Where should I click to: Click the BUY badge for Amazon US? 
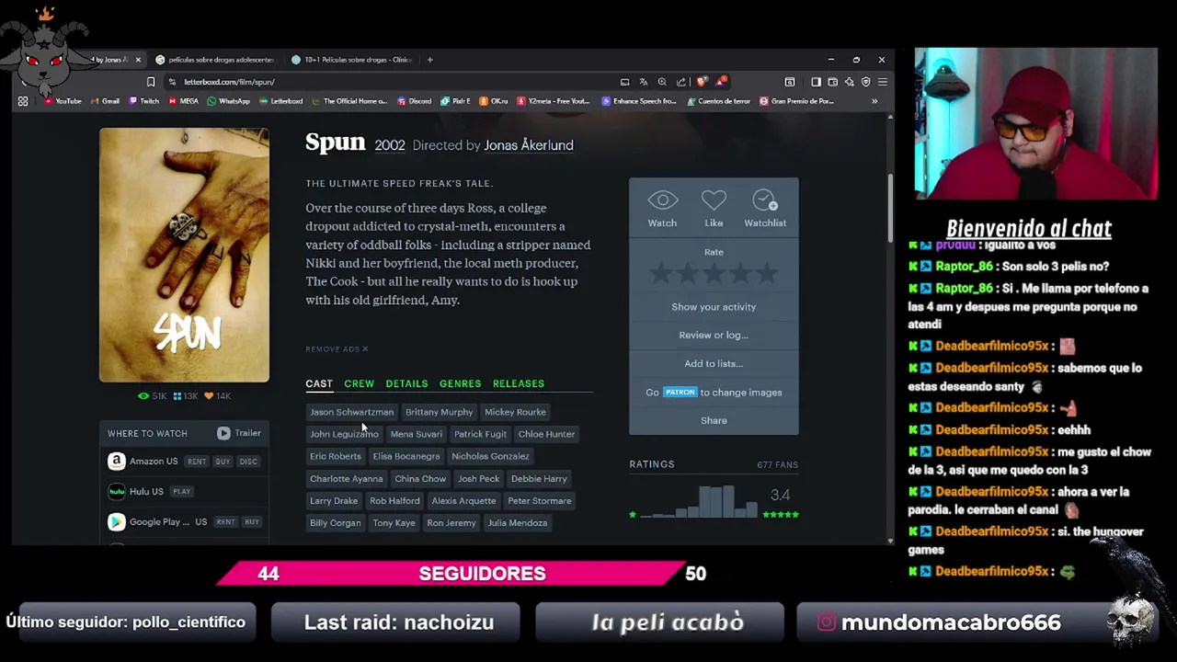click(223, 462)
